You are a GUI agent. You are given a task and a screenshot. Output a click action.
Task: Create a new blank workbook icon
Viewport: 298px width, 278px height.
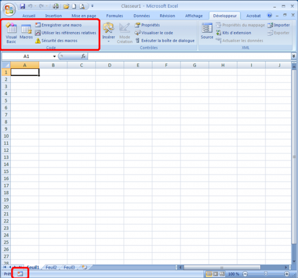(74, 7)
